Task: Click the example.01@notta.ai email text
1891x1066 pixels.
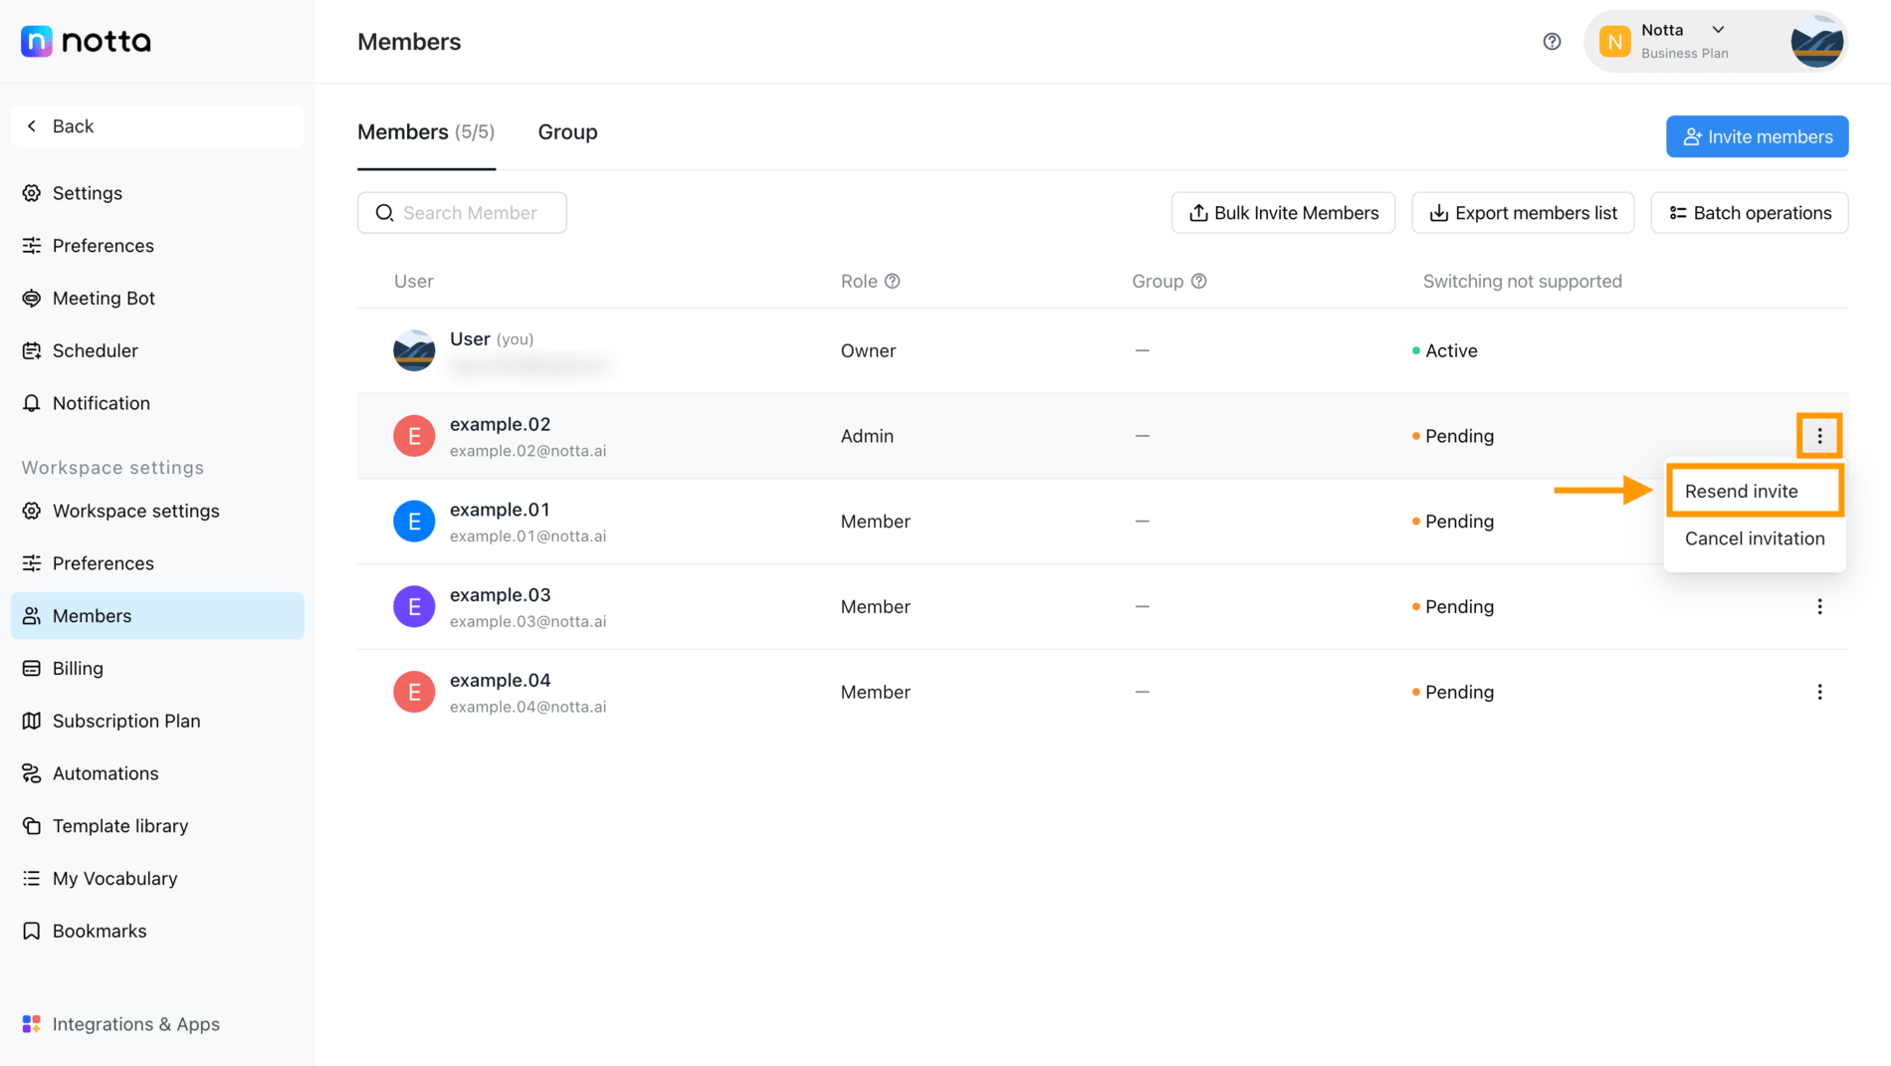Action: click(527, 536)
